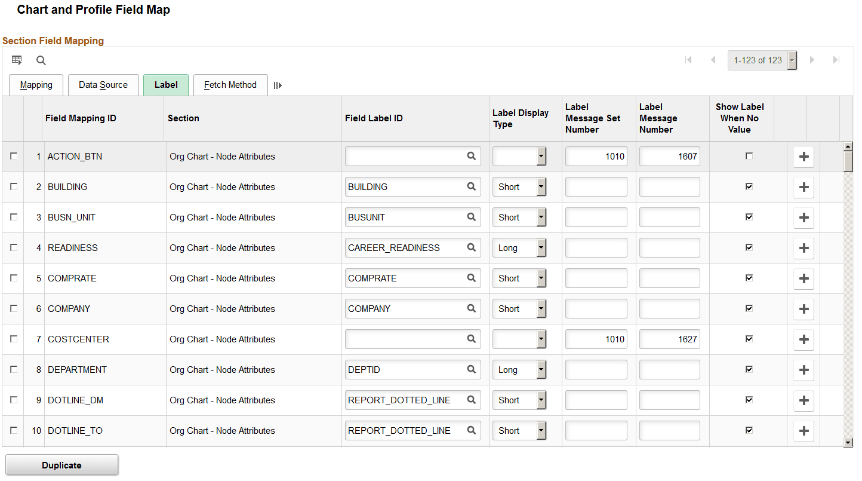Open the lookup for the DEPTID field label
Image resolution: width=862 pixels, height=481 pixels.
473,369
